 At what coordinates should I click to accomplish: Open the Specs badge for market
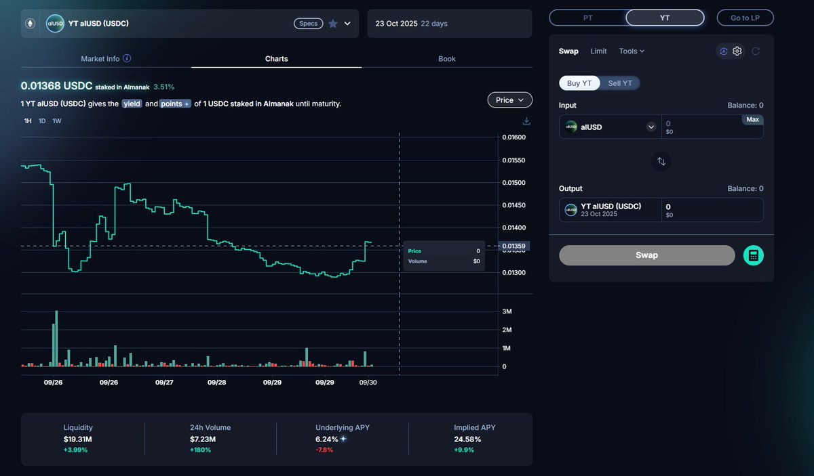click(309, 24)
